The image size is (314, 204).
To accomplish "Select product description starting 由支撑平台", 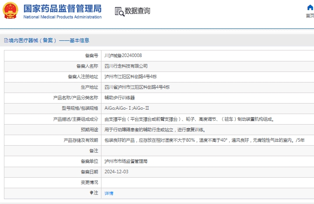I will [189, 119].
